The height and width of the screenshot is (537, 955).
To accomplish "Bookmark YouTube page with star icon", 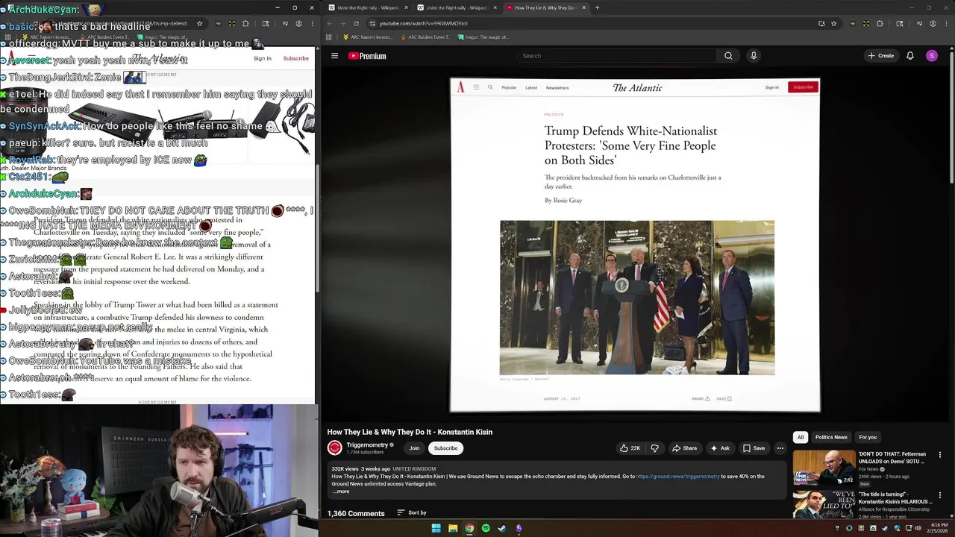I will click(x=833, y=23).
